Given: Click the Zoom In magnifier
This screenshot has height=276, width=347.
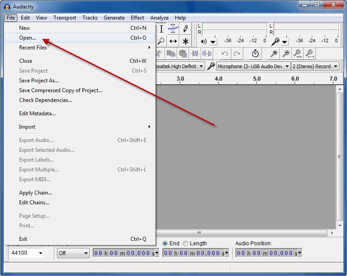Looking at the screenshot, I should 274,53.
